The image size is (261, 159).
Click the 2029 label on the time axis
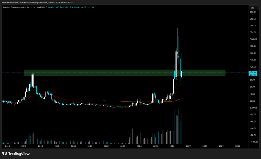[221, 146]
